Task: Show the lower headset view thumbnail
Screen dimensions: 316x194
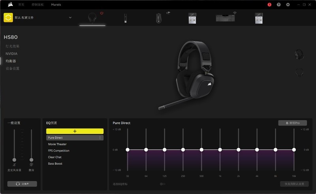Action: point(299,72)
